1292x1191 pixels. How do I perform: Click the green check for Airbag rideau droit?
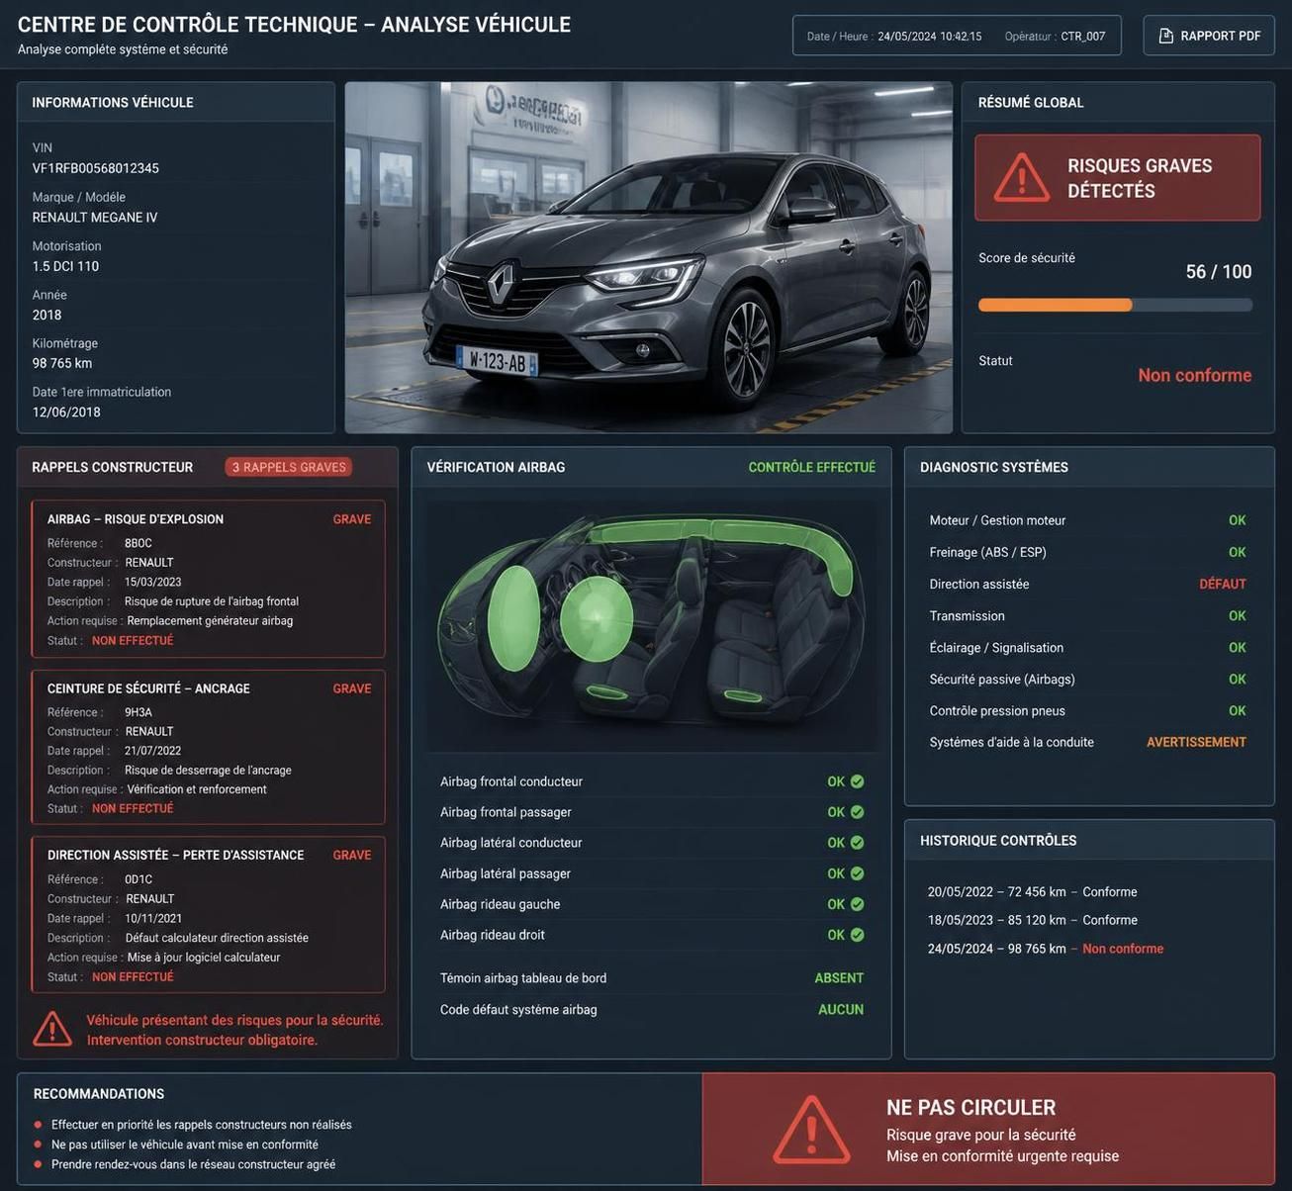click(857, 935)
